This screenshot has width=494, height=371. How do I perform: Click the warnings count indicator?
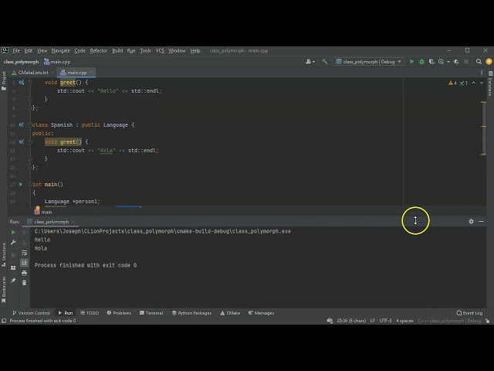452,83
